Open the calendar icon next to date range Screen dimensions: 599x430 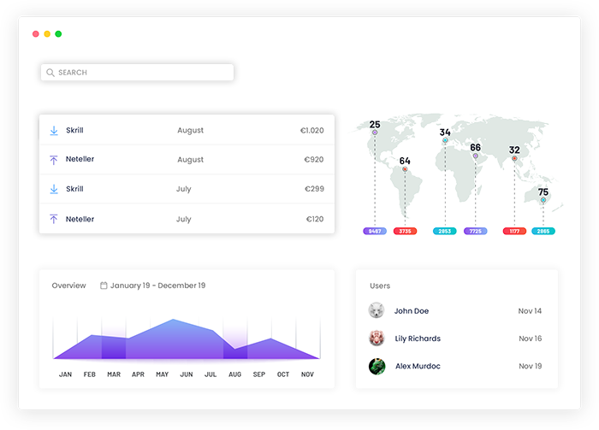click(x=104, y=286)
